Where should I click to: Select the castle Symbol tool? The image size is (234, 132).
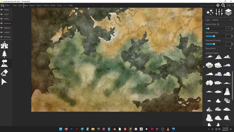pyautogui.click(x=4, y=45)
